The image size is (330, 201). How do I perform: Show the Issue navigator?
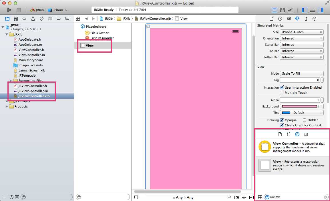click(x=33, y=19)
